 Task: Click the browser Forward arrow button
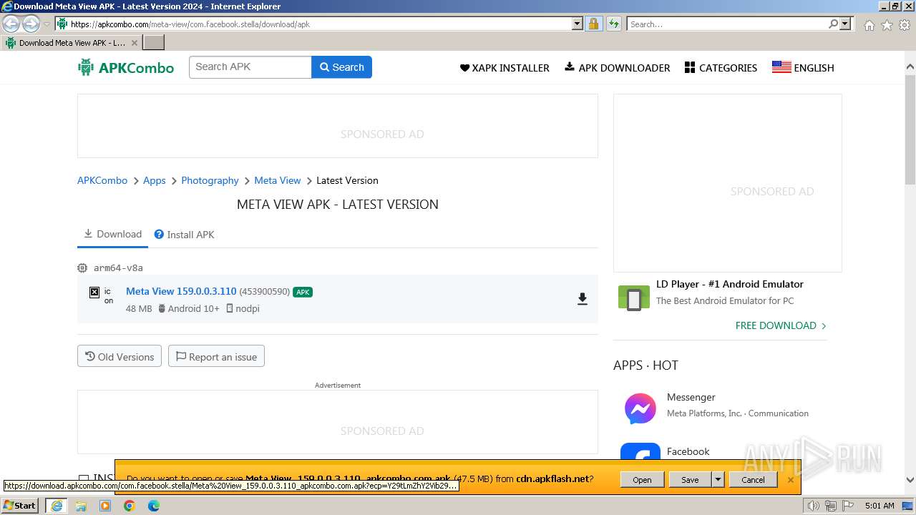pos(31,24)
